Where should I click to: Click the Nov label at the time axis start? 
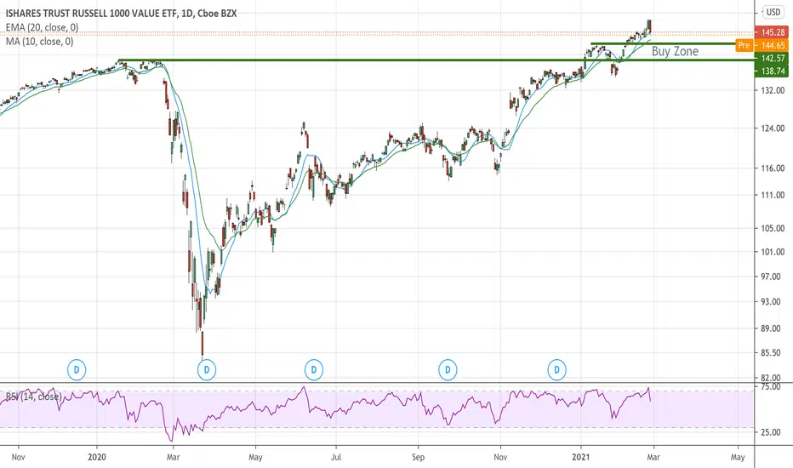point(18,458)
